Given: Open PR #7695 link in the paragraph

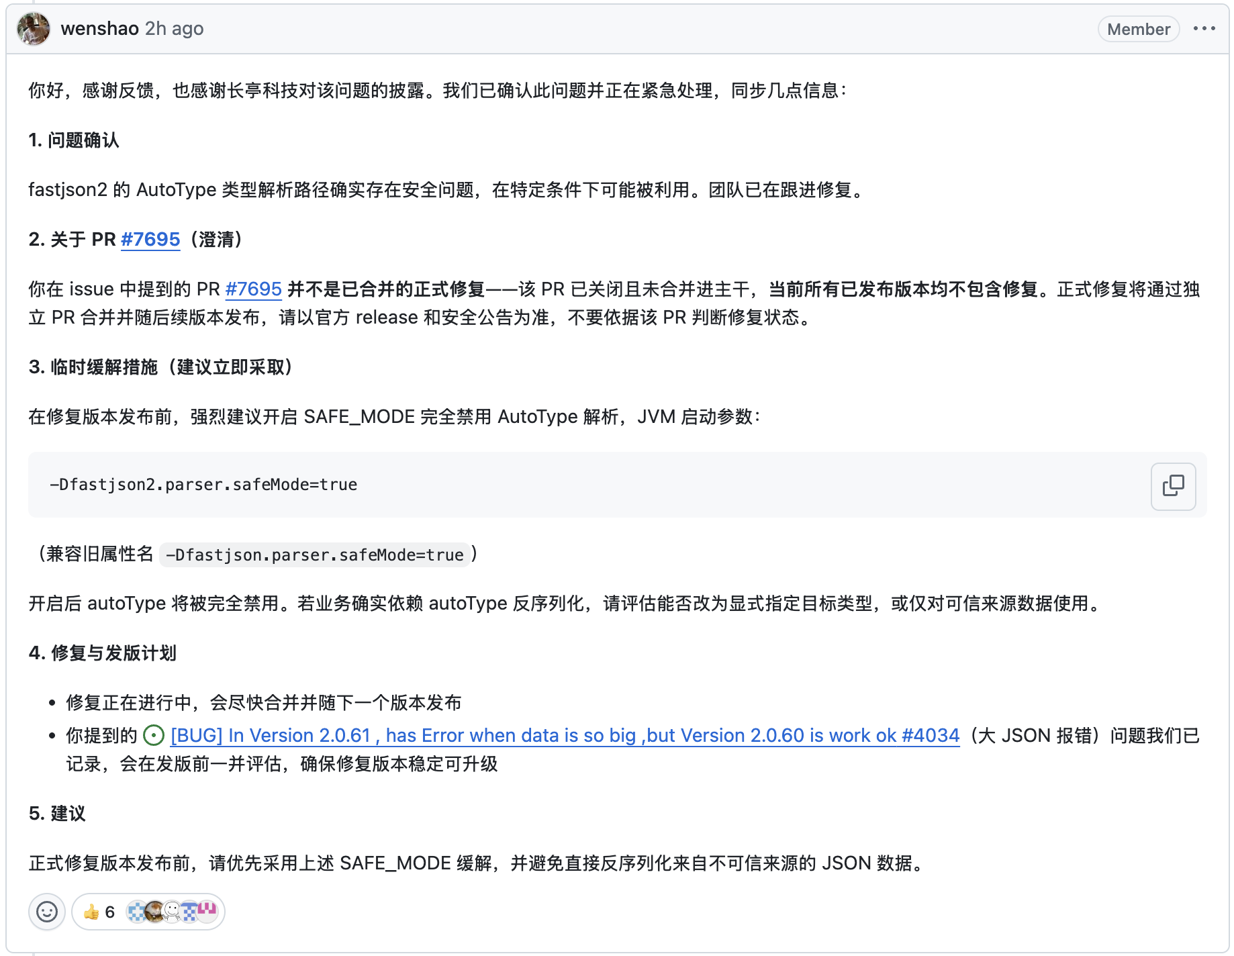Looking at the screenshot, I should (253, 289).
